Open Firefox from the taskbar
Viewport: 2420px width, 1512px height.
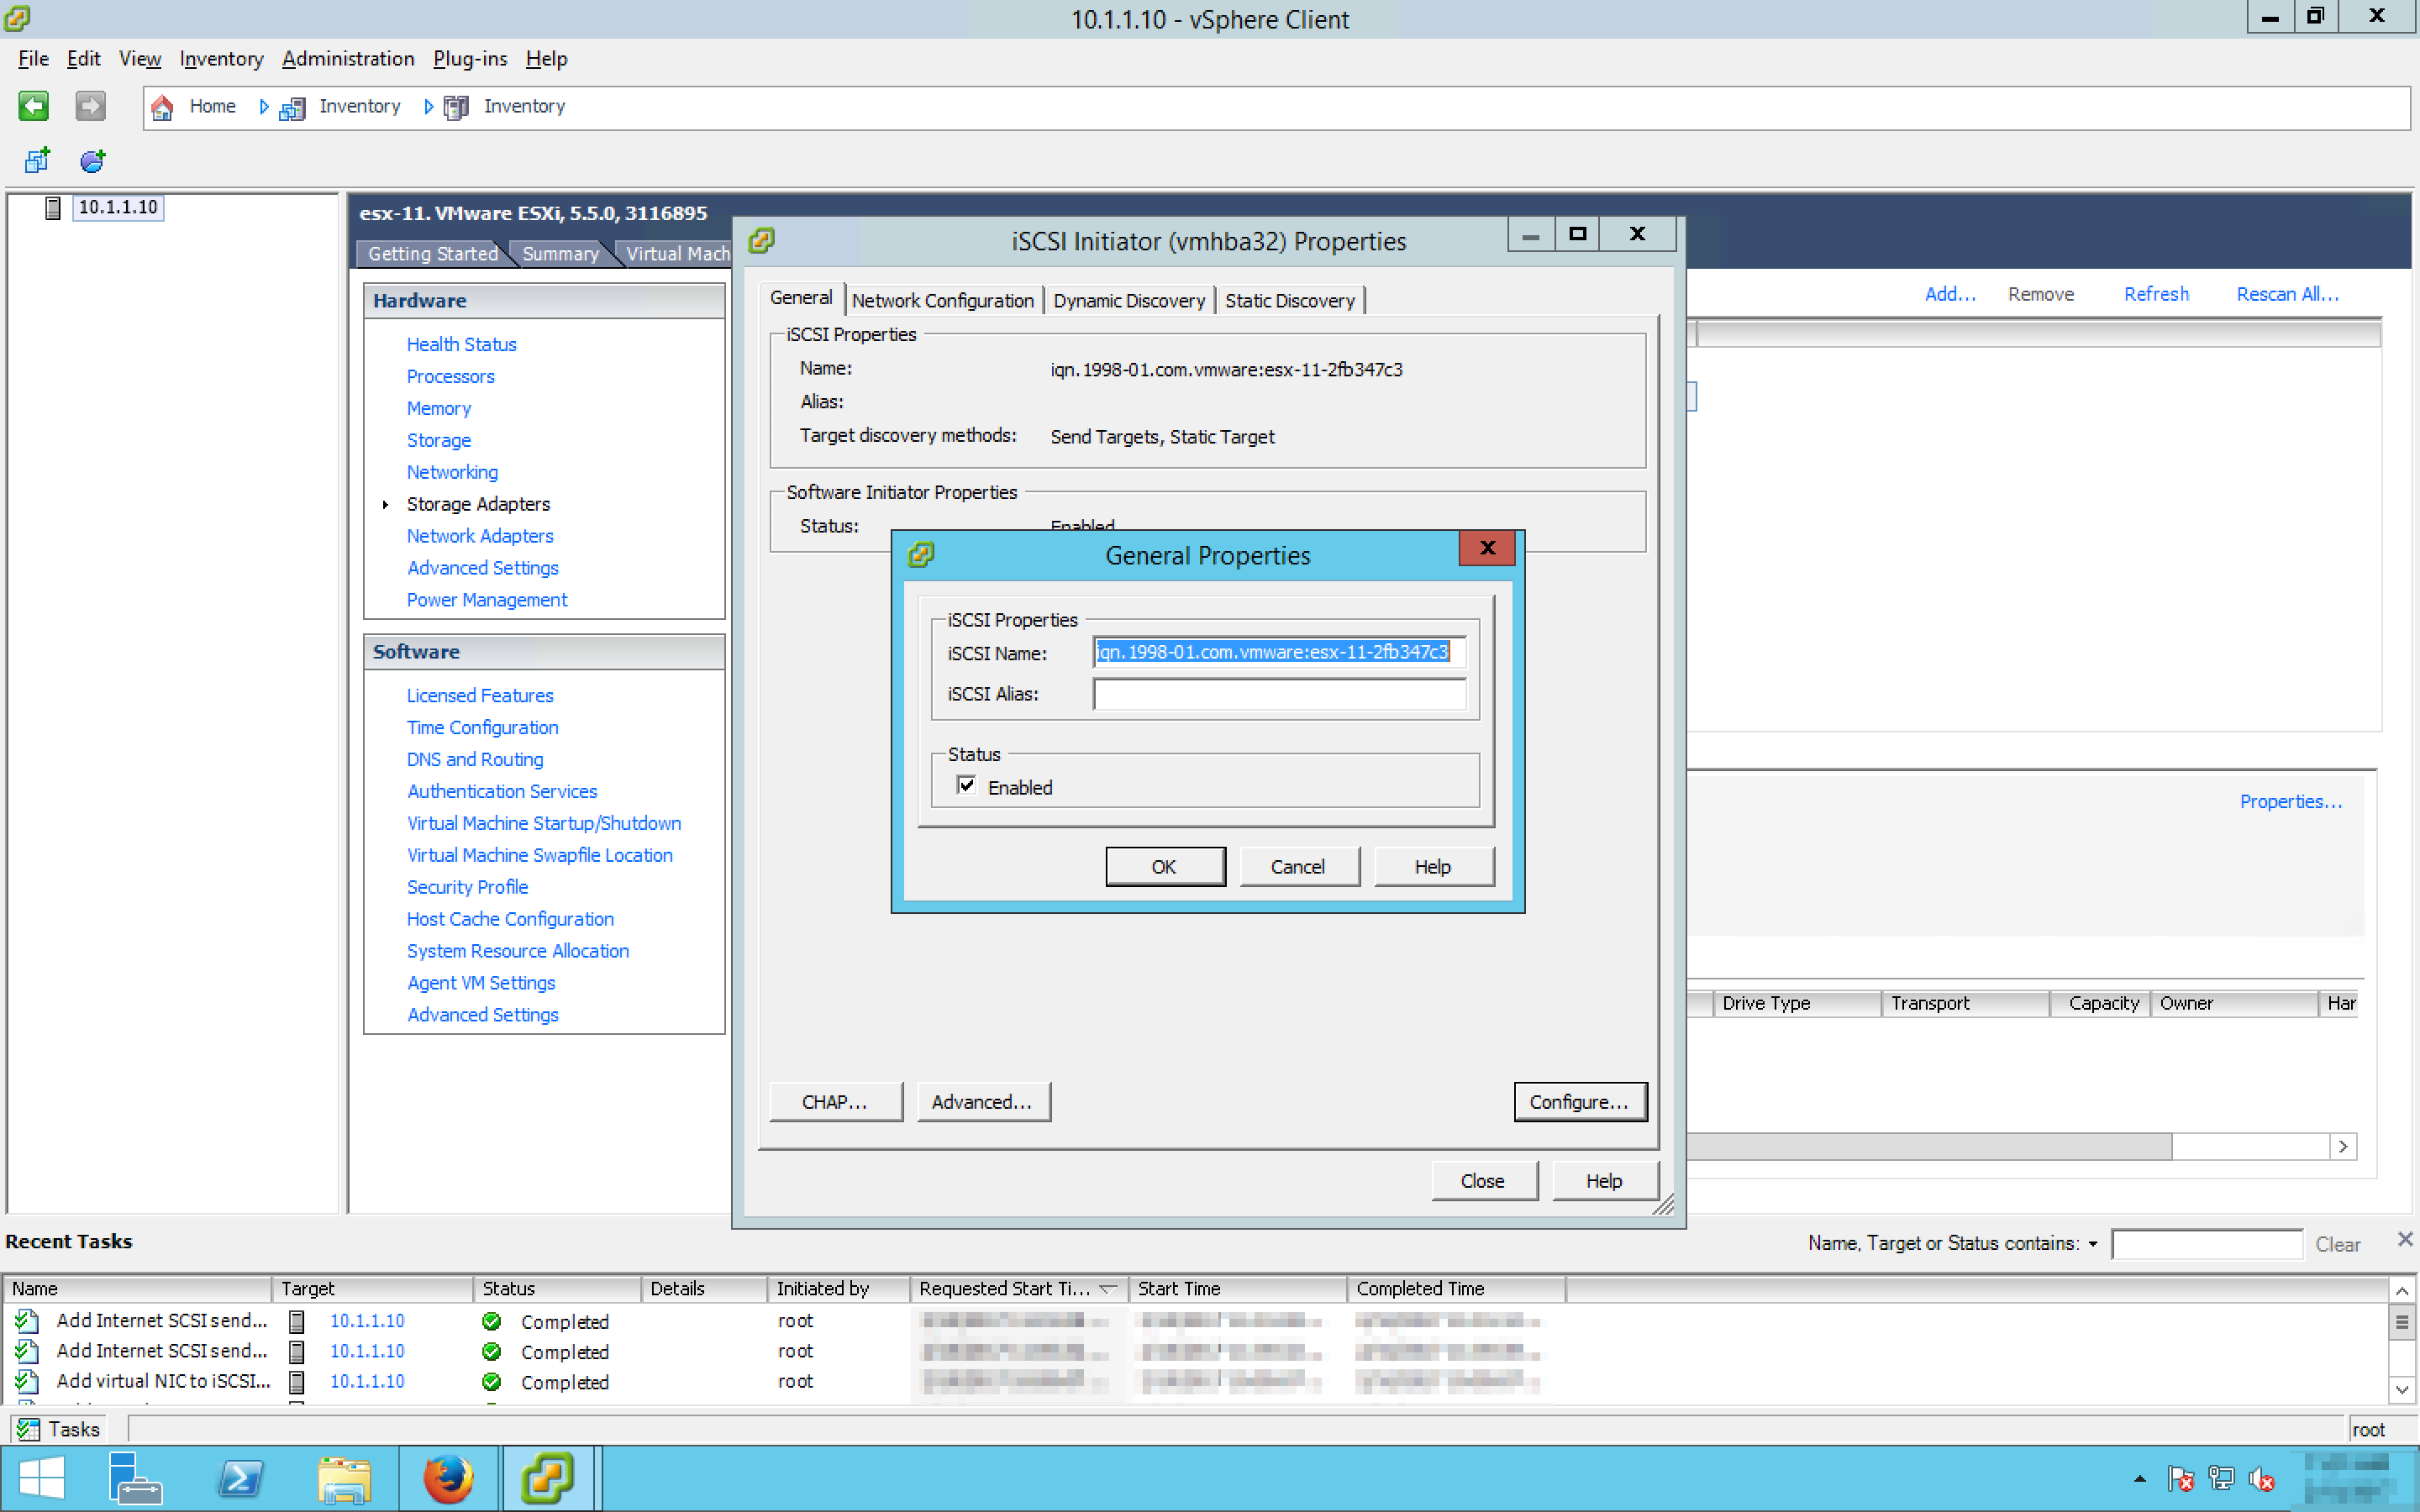point(447,1478)
